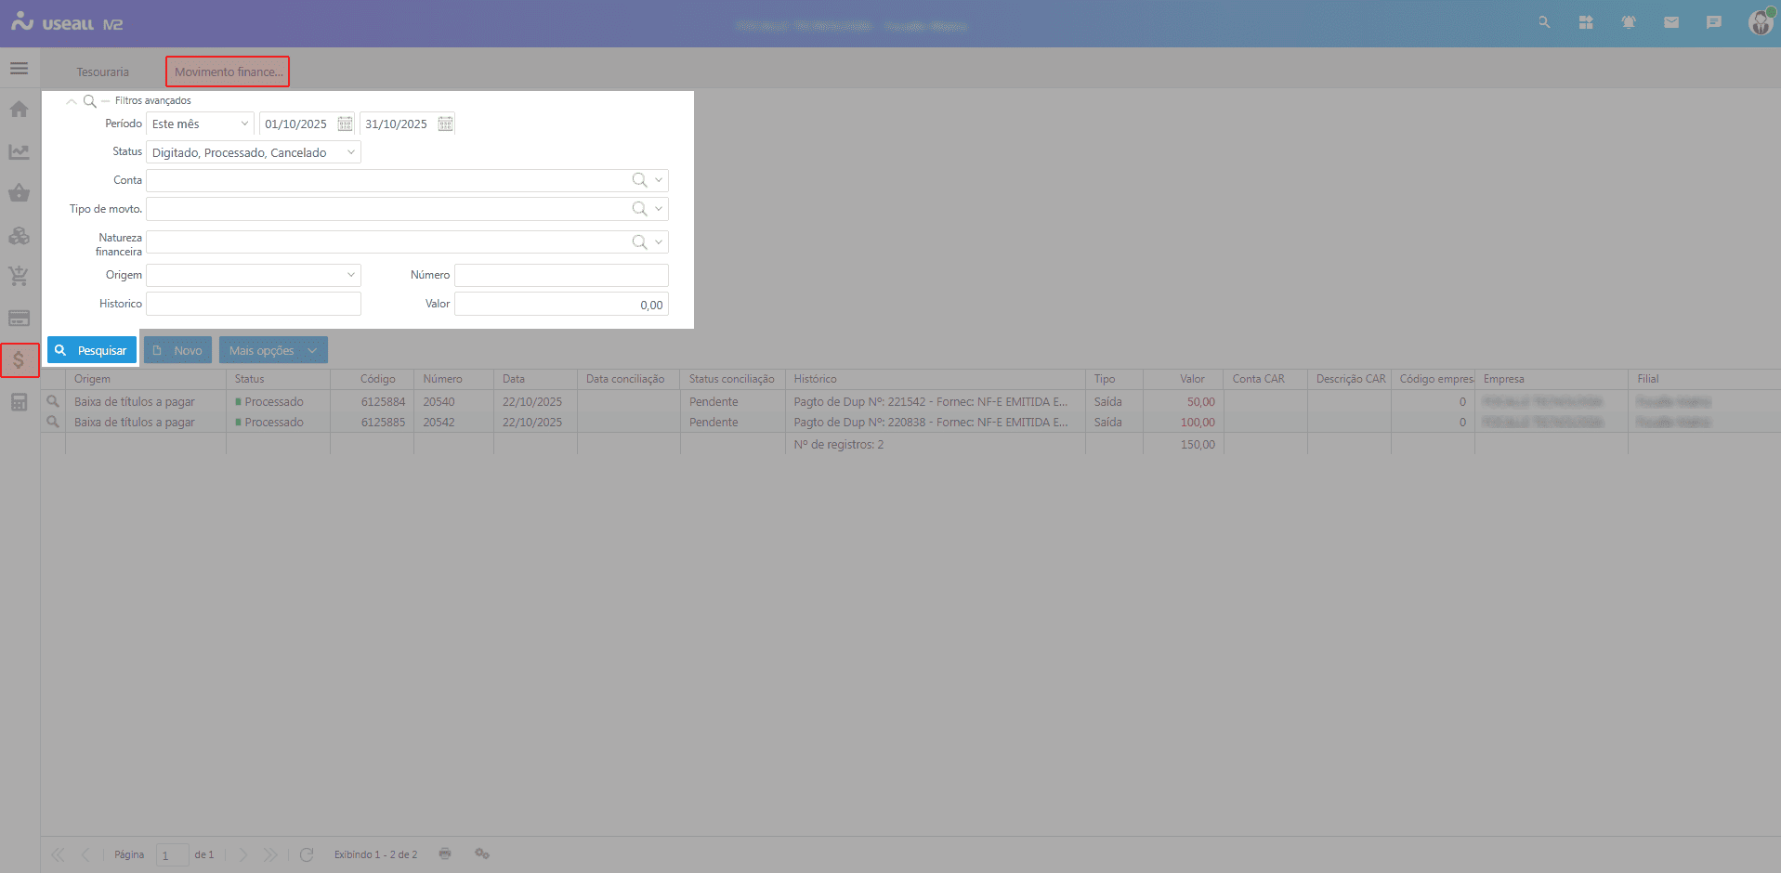View details of movement number 20540
Screen dimensions: 1781x873
click(x=53, y=402)
